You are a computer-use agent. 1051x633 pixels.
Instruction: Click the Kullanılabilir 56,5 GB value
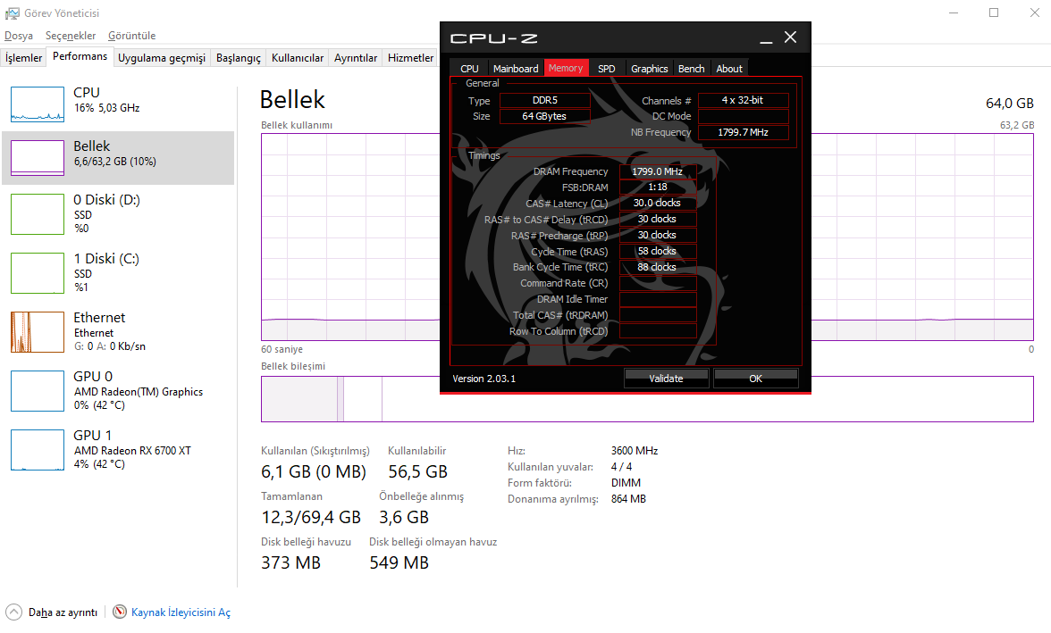[417, 472]
